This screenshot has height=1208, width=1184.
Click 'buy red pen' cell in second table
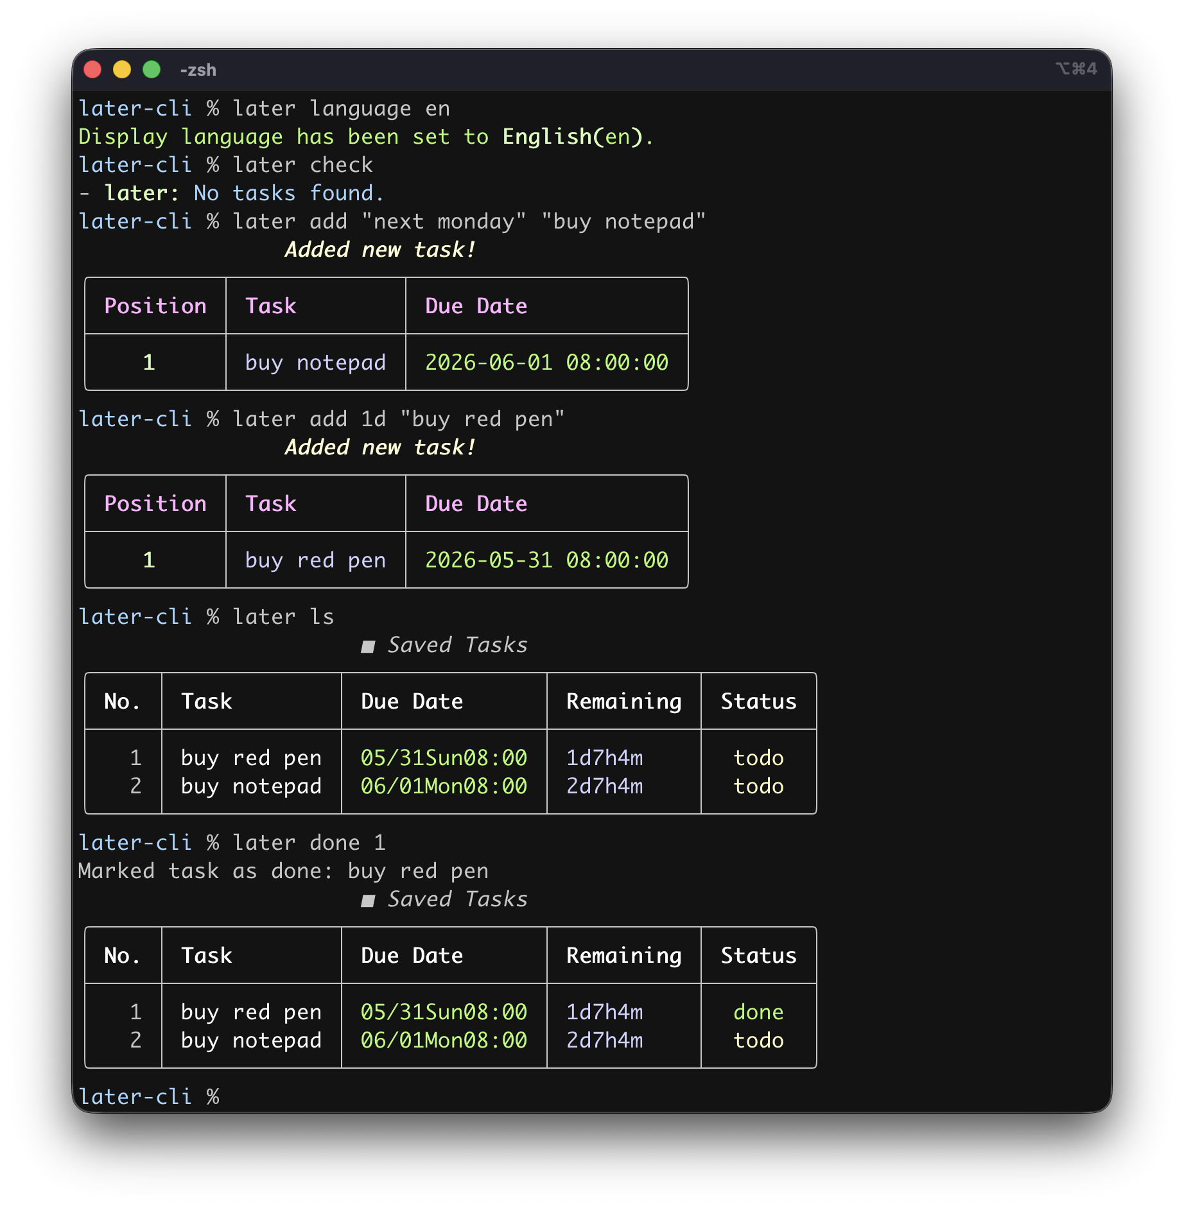pyautogui.click(x=315, y=560)
